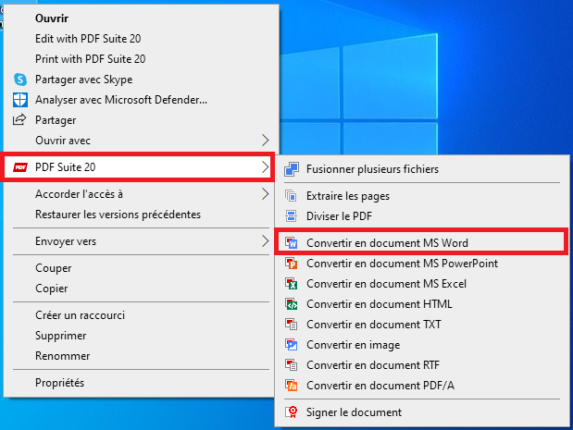The image size is (573, 430).
Task: Expand the PDF Suite 20 submenu arrow
Action: click(x=266, y=167)
